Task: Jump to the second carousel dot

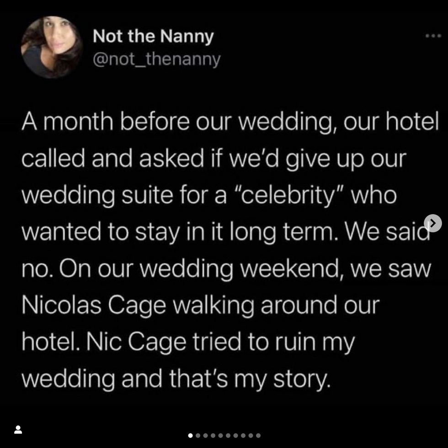Action: [x=198, y=435]
